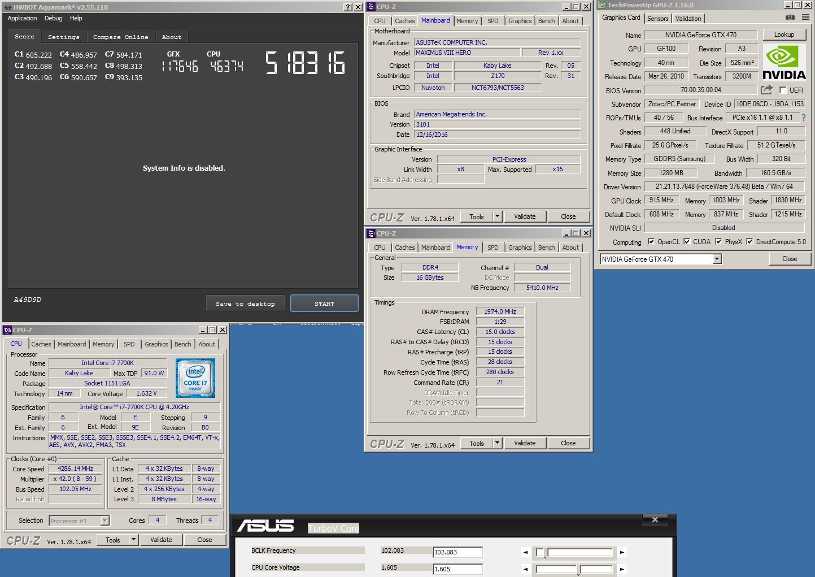Image resolution: width=815 pixels, height=577 pixels.
Task: Click the BCLK Frequency slider handle
Action: coord(546,552)
